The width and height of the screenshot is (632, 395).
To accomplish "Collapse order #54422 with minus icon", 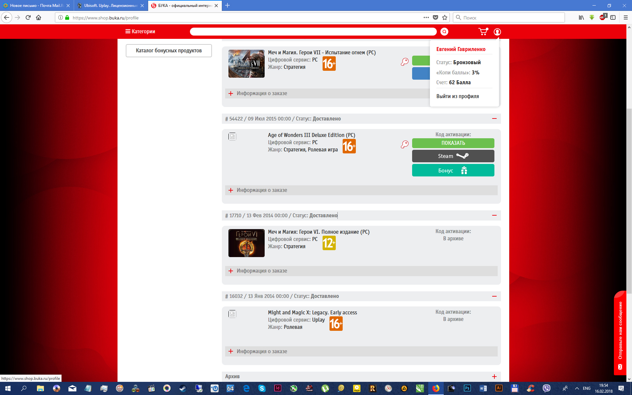I will pos(494,118).
